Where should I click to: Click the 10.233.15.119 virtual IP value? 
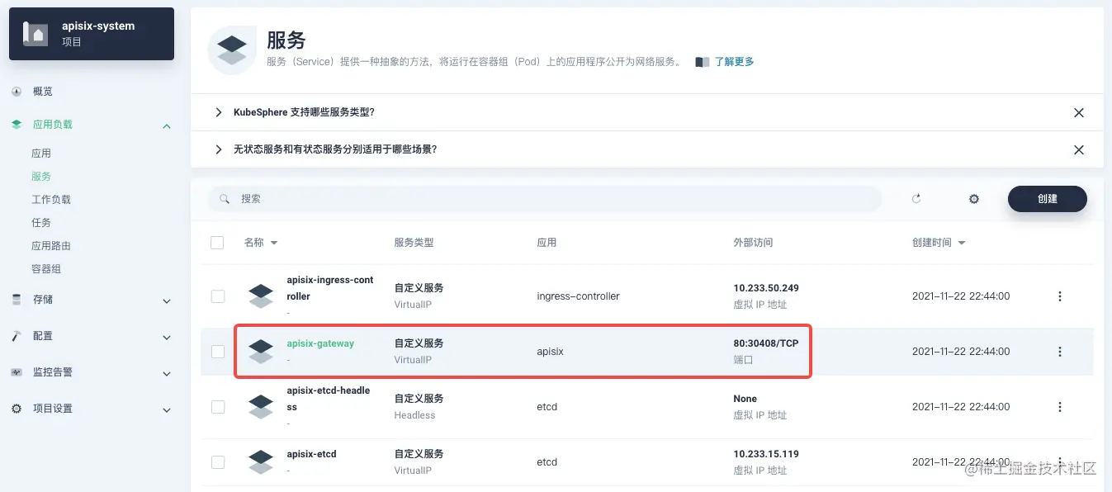pos(766,454)
